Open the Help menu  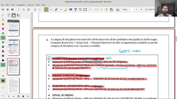pos(44,5)
